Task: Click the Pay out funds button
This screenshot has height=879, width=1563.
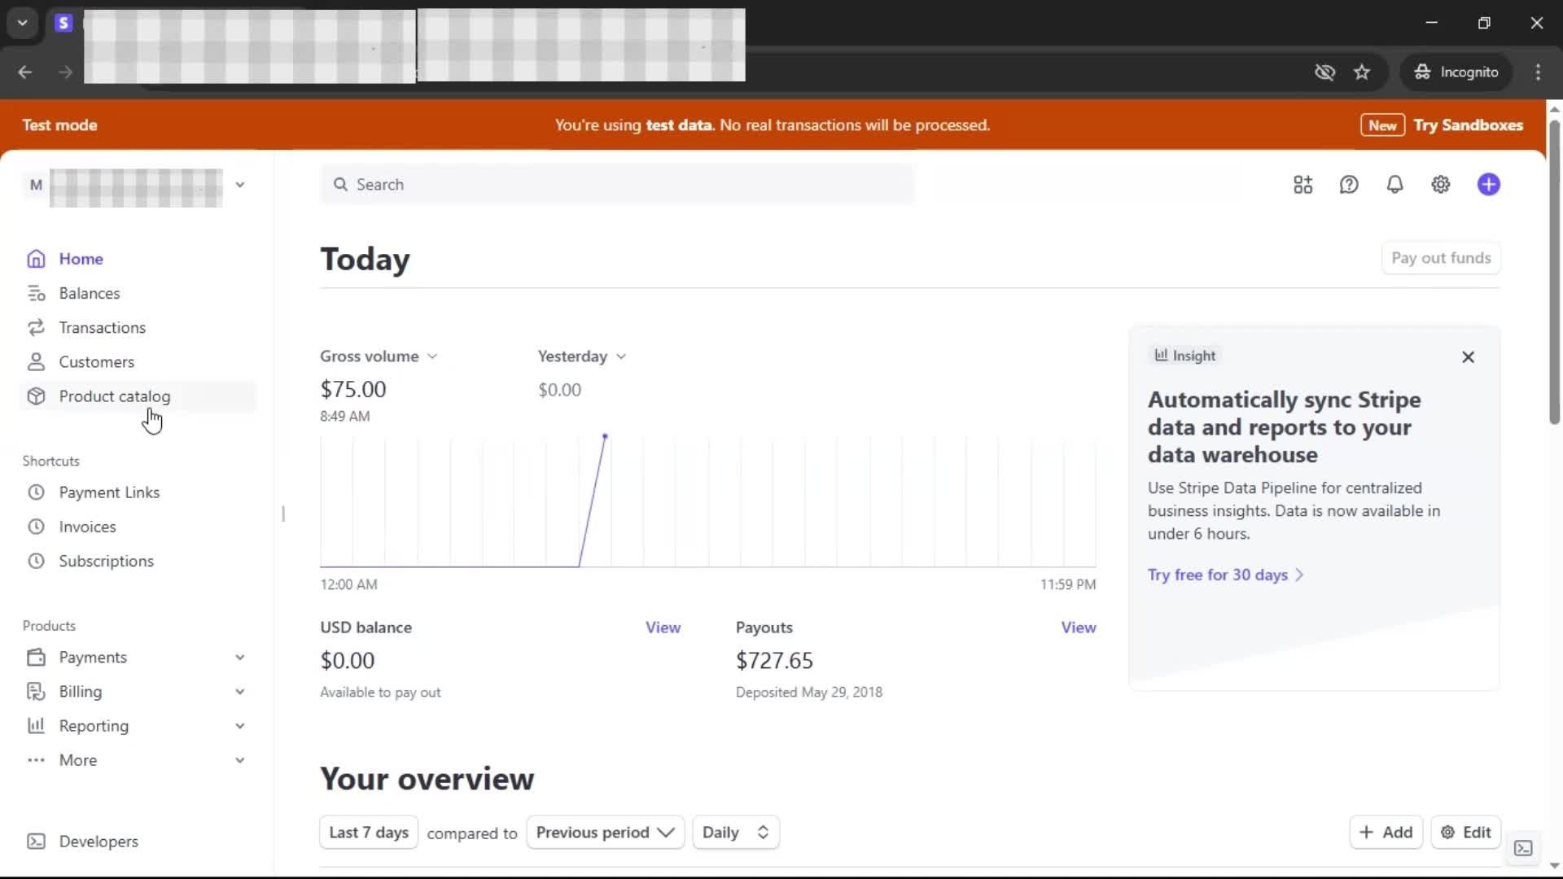Action: 1441,258
